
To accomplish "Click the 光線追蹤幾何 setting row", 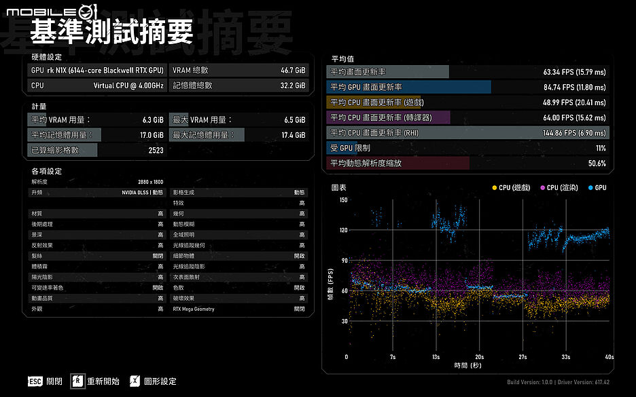I will pyautogui.click(x=239, y=245).
